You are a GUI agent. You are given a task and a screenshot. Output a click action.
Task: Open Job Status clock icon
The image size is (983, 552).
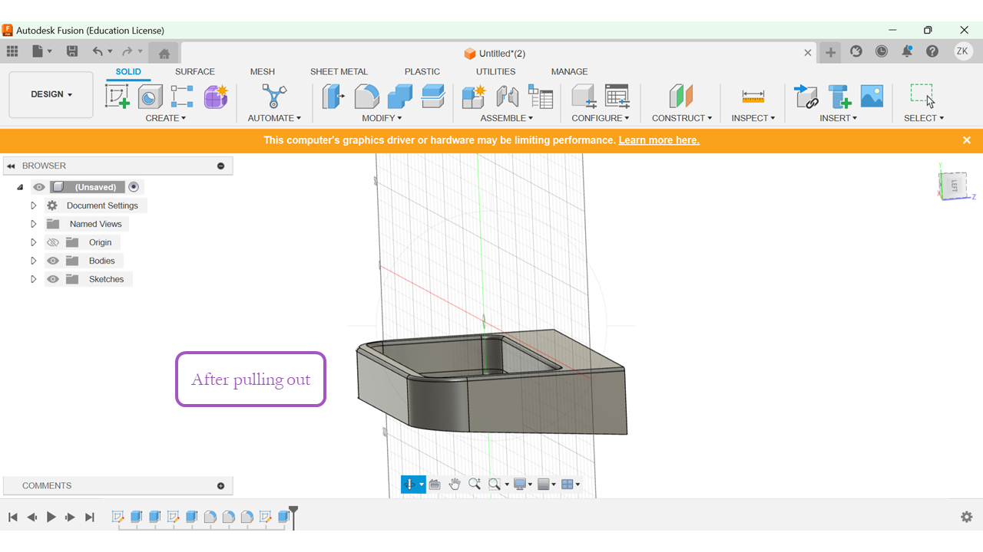[882, 51]
